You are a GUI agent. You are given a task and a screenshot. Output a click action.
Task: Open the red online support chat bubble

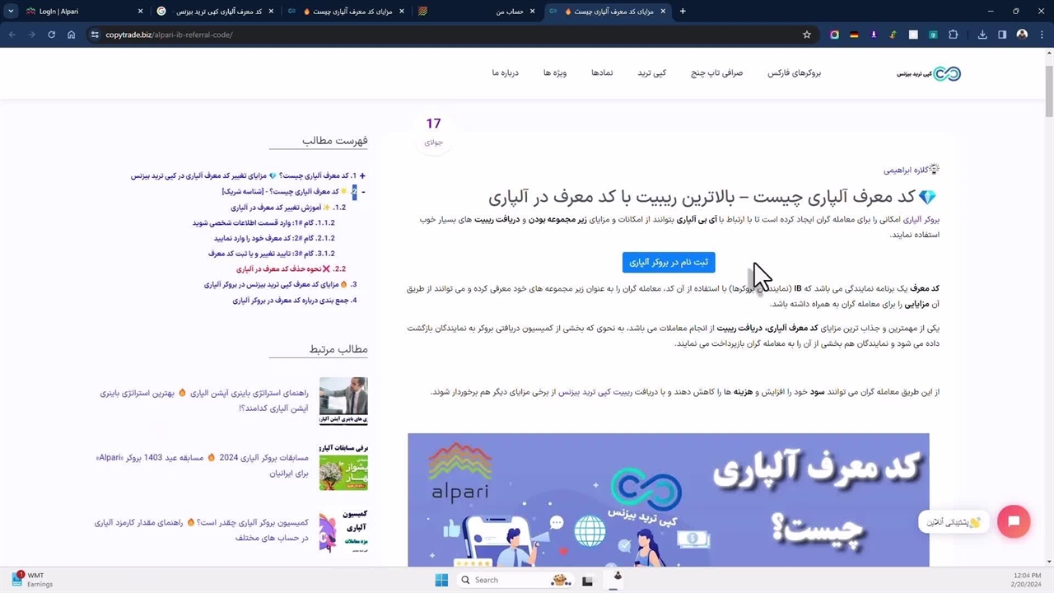pyautogui.click(x=1014, y=521)
